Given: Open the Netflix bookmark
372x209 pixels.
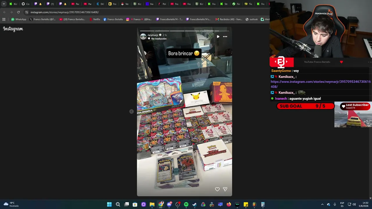Looking at the screenshot, I should click(95, 19).
